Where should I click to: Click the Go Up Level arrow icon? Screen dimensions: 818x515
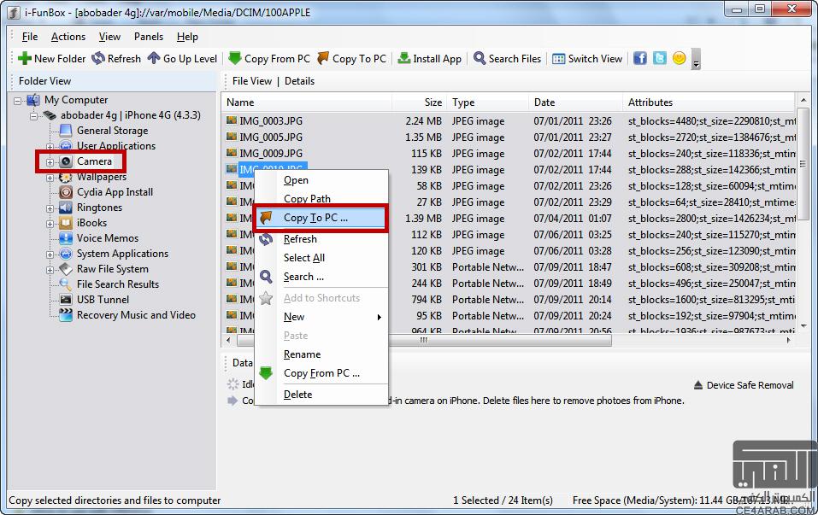(154, 58)
